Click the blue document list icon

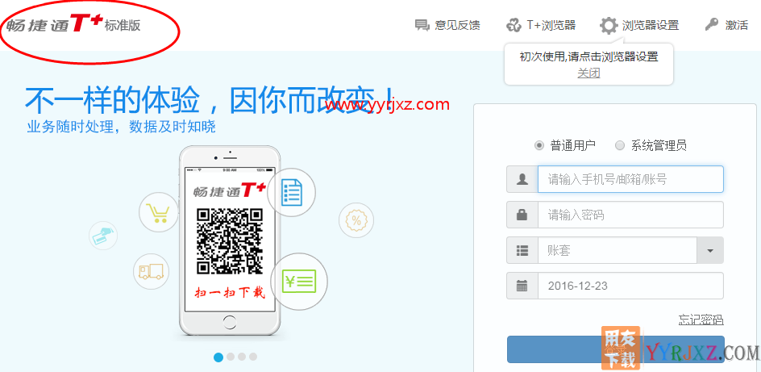coord(291,192)
